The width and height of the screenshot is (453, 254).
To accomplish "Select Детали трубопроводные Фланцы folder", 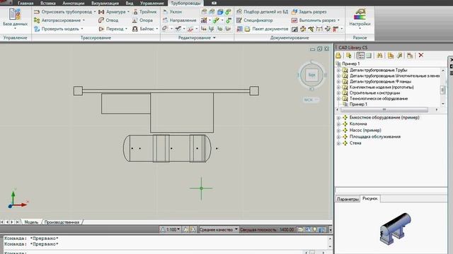I will point(380,82).
